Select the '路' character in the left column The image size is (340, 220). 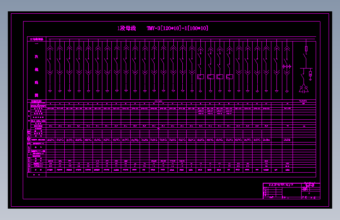(x=36, y=83)
